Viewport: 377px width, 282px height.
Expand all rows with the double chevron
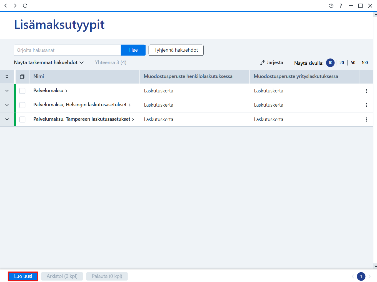click(7, 77)
